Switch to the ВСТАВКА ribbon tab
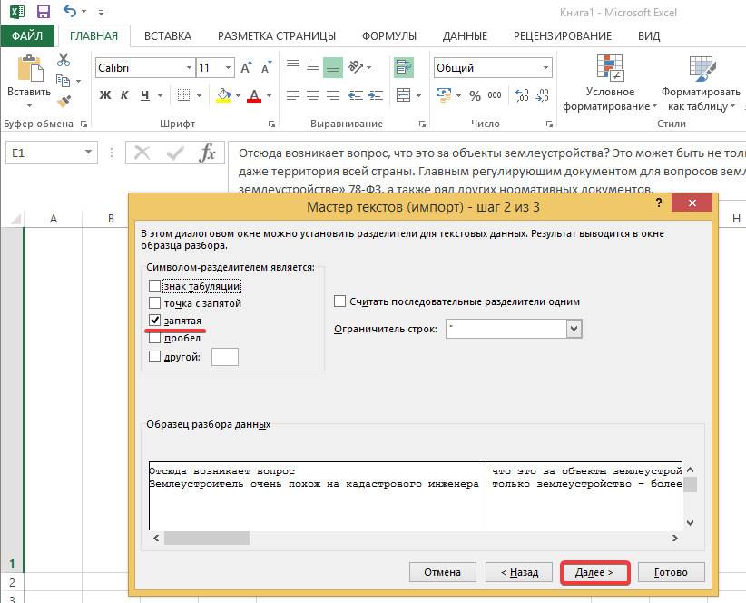The width and height of the screenshot is (746, 603). point(167,35)
